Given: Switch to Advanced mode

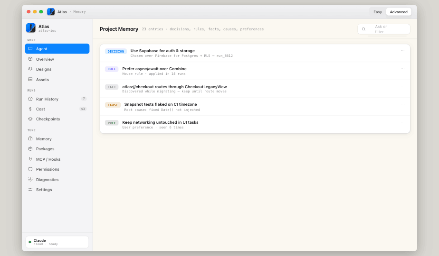Looking at the screenshot, I should (399, 12).
